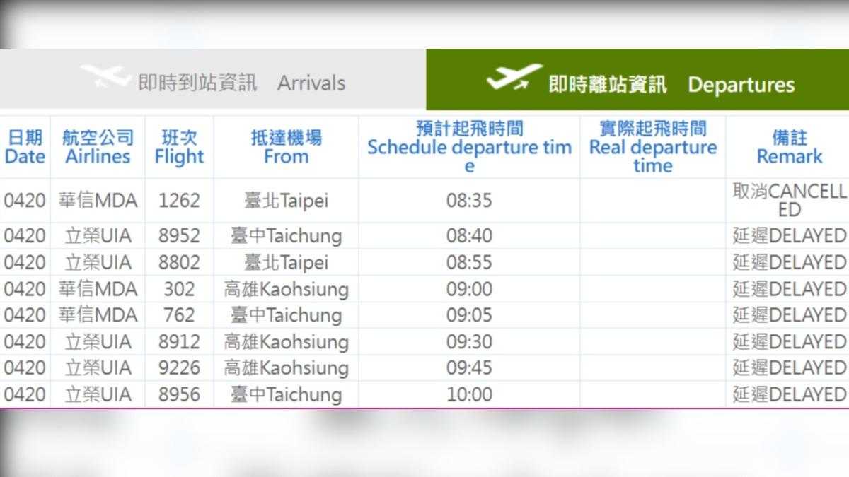The width and height of the screenshot is (849, 477).
Task: Click the CANCELLED remark for flight 1262
Action: tap(789, 201)
